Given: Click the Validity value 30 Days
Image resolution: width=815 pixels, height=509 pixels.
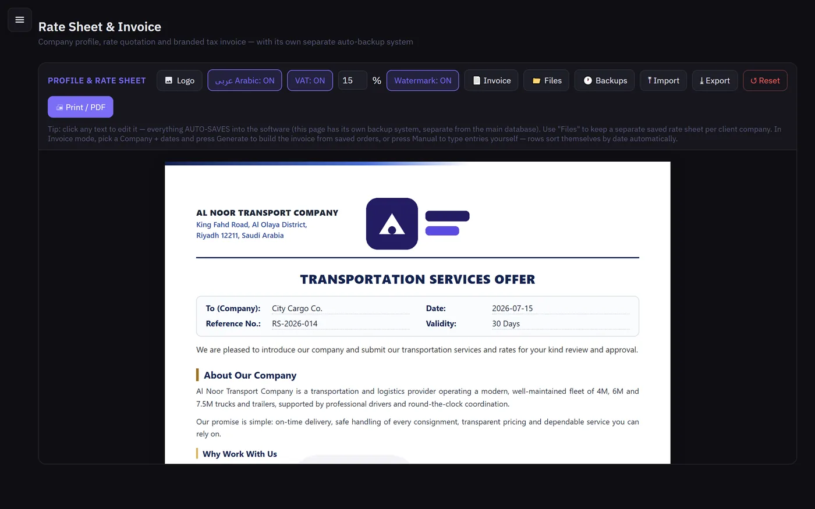Looking at the screenshot, I should click(561, 323).
